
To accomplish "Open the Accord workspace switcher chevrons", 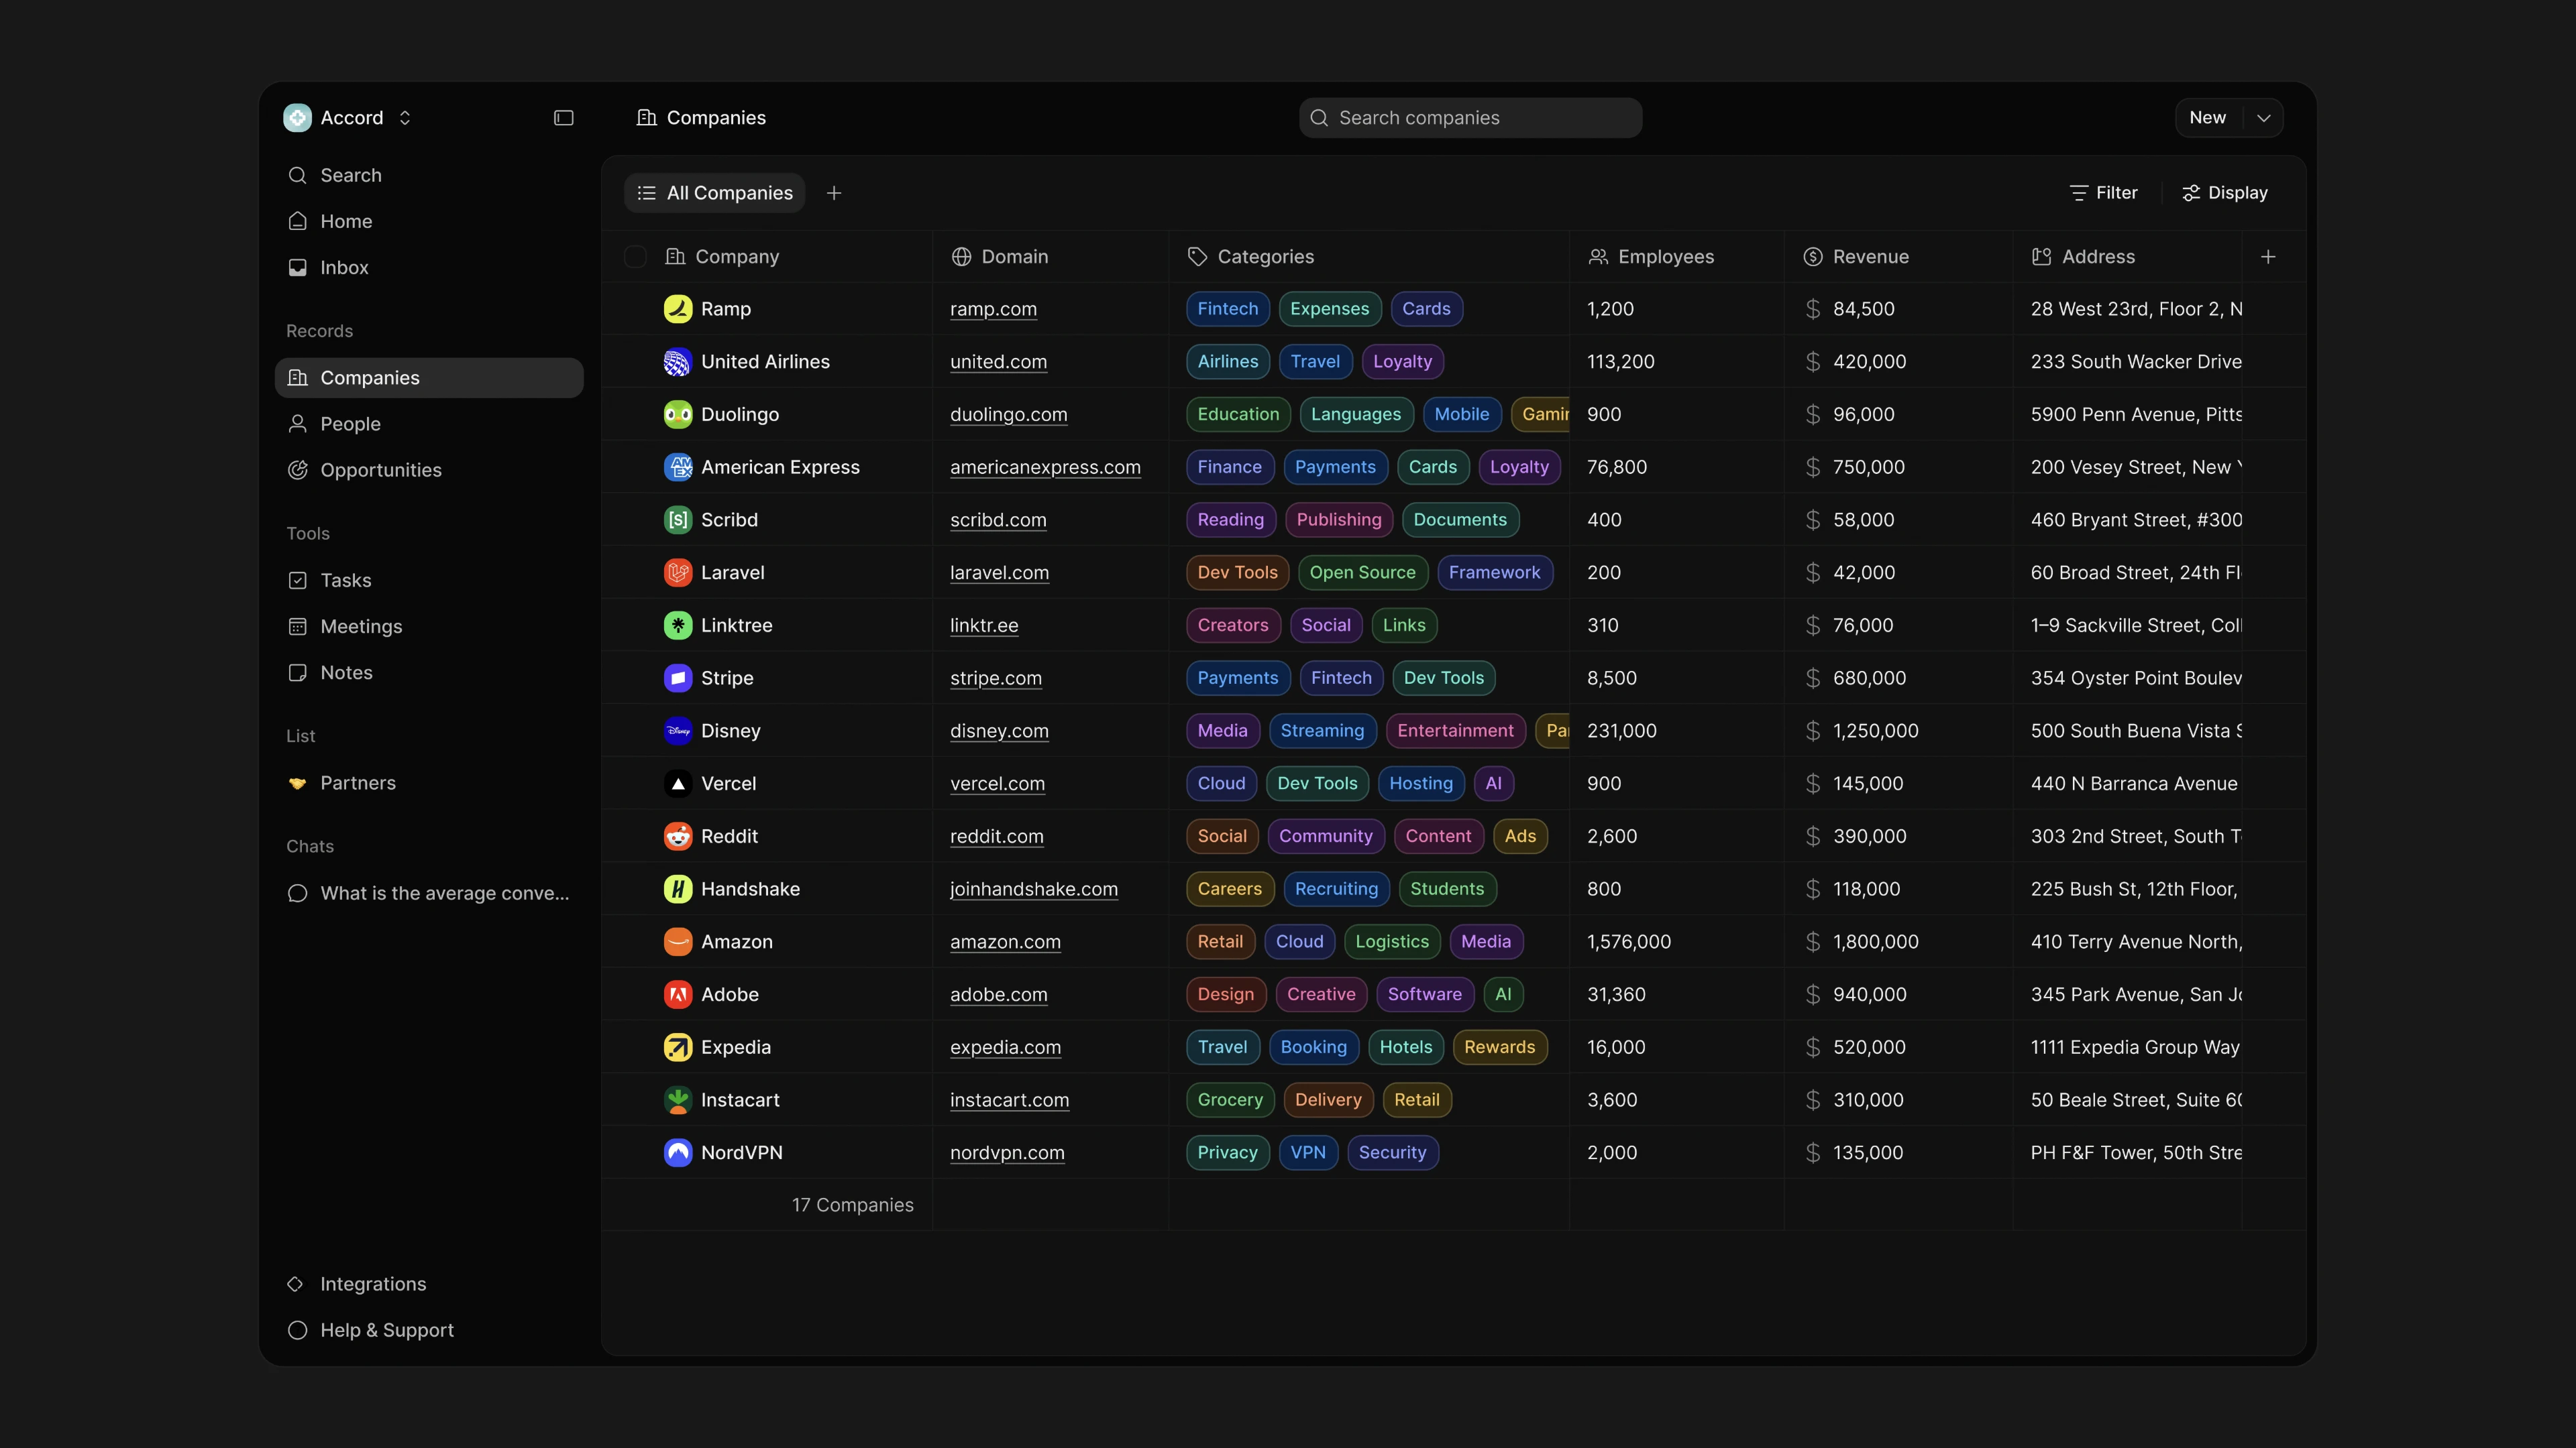I will point(405,118).
